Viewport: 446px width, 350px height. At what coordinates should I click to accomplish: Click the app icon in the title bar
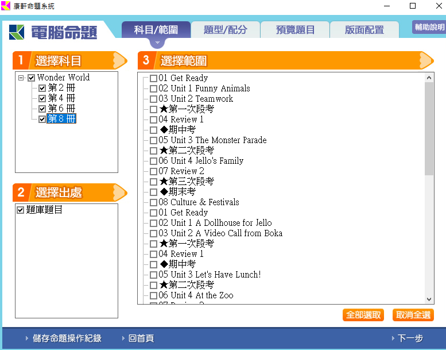point(6,6)
